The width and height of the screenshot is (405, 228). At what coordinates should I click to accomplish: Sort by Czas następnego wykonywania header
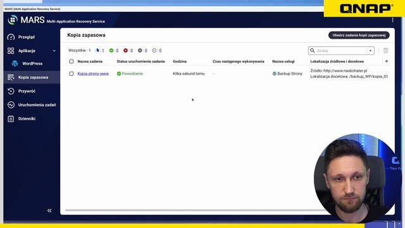tap(238, 61)
